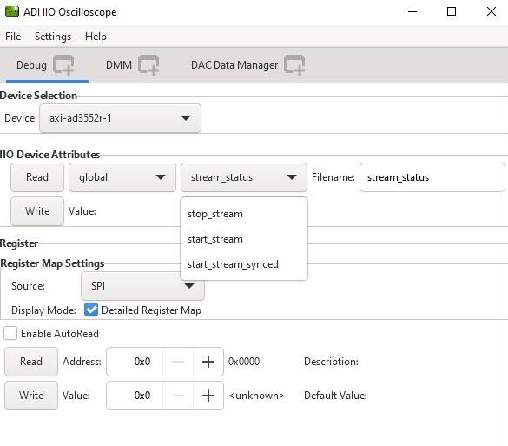Click the register Write button
The height and width of the screenshot is (446, 508).
click(x=31, y=396)
